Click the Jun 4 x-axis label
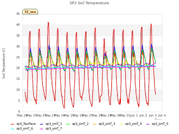The image size is (179, 134). [162, 115]
